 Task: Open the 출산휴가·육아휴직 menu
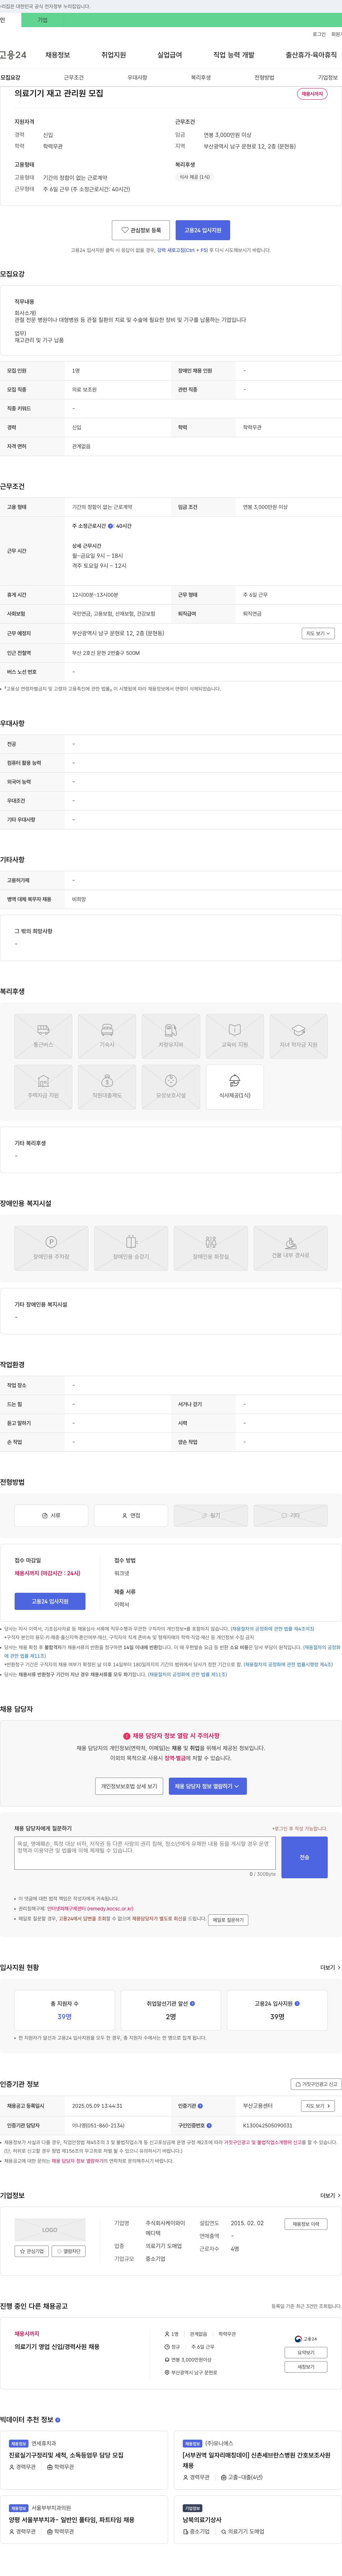pyautogui.click(x=311, y=55)
